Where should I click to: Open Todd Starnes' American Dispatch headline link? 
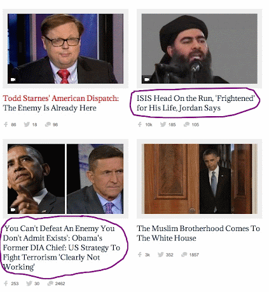point(61,98)
